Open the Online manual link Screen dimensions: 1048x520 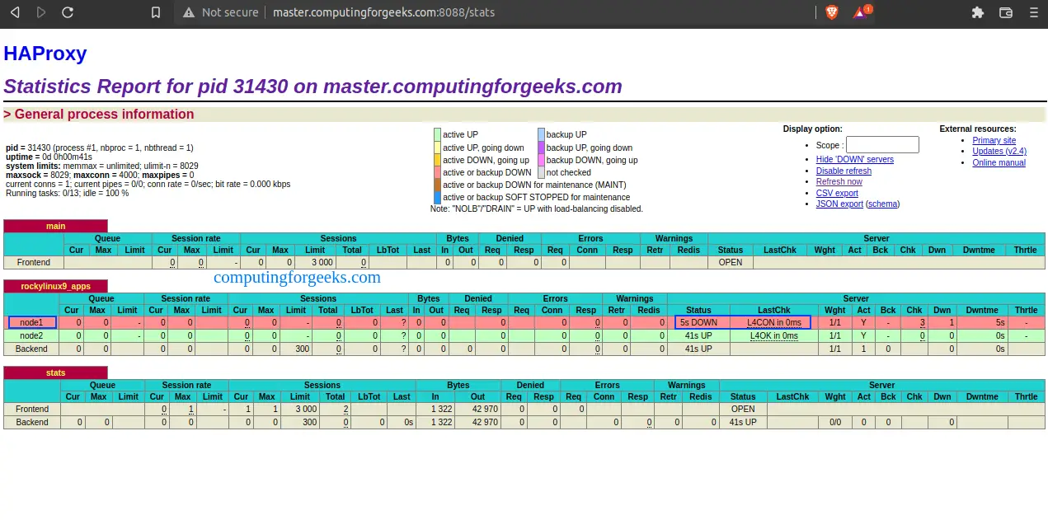(x=999, y=163)
